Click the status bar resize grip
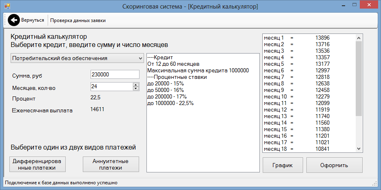381x190 pixels. coord(374,183)
